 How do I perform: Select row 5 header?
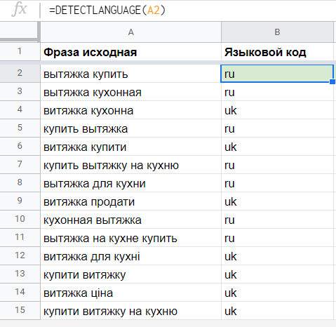pyautogui.click(x=20, y=128)
